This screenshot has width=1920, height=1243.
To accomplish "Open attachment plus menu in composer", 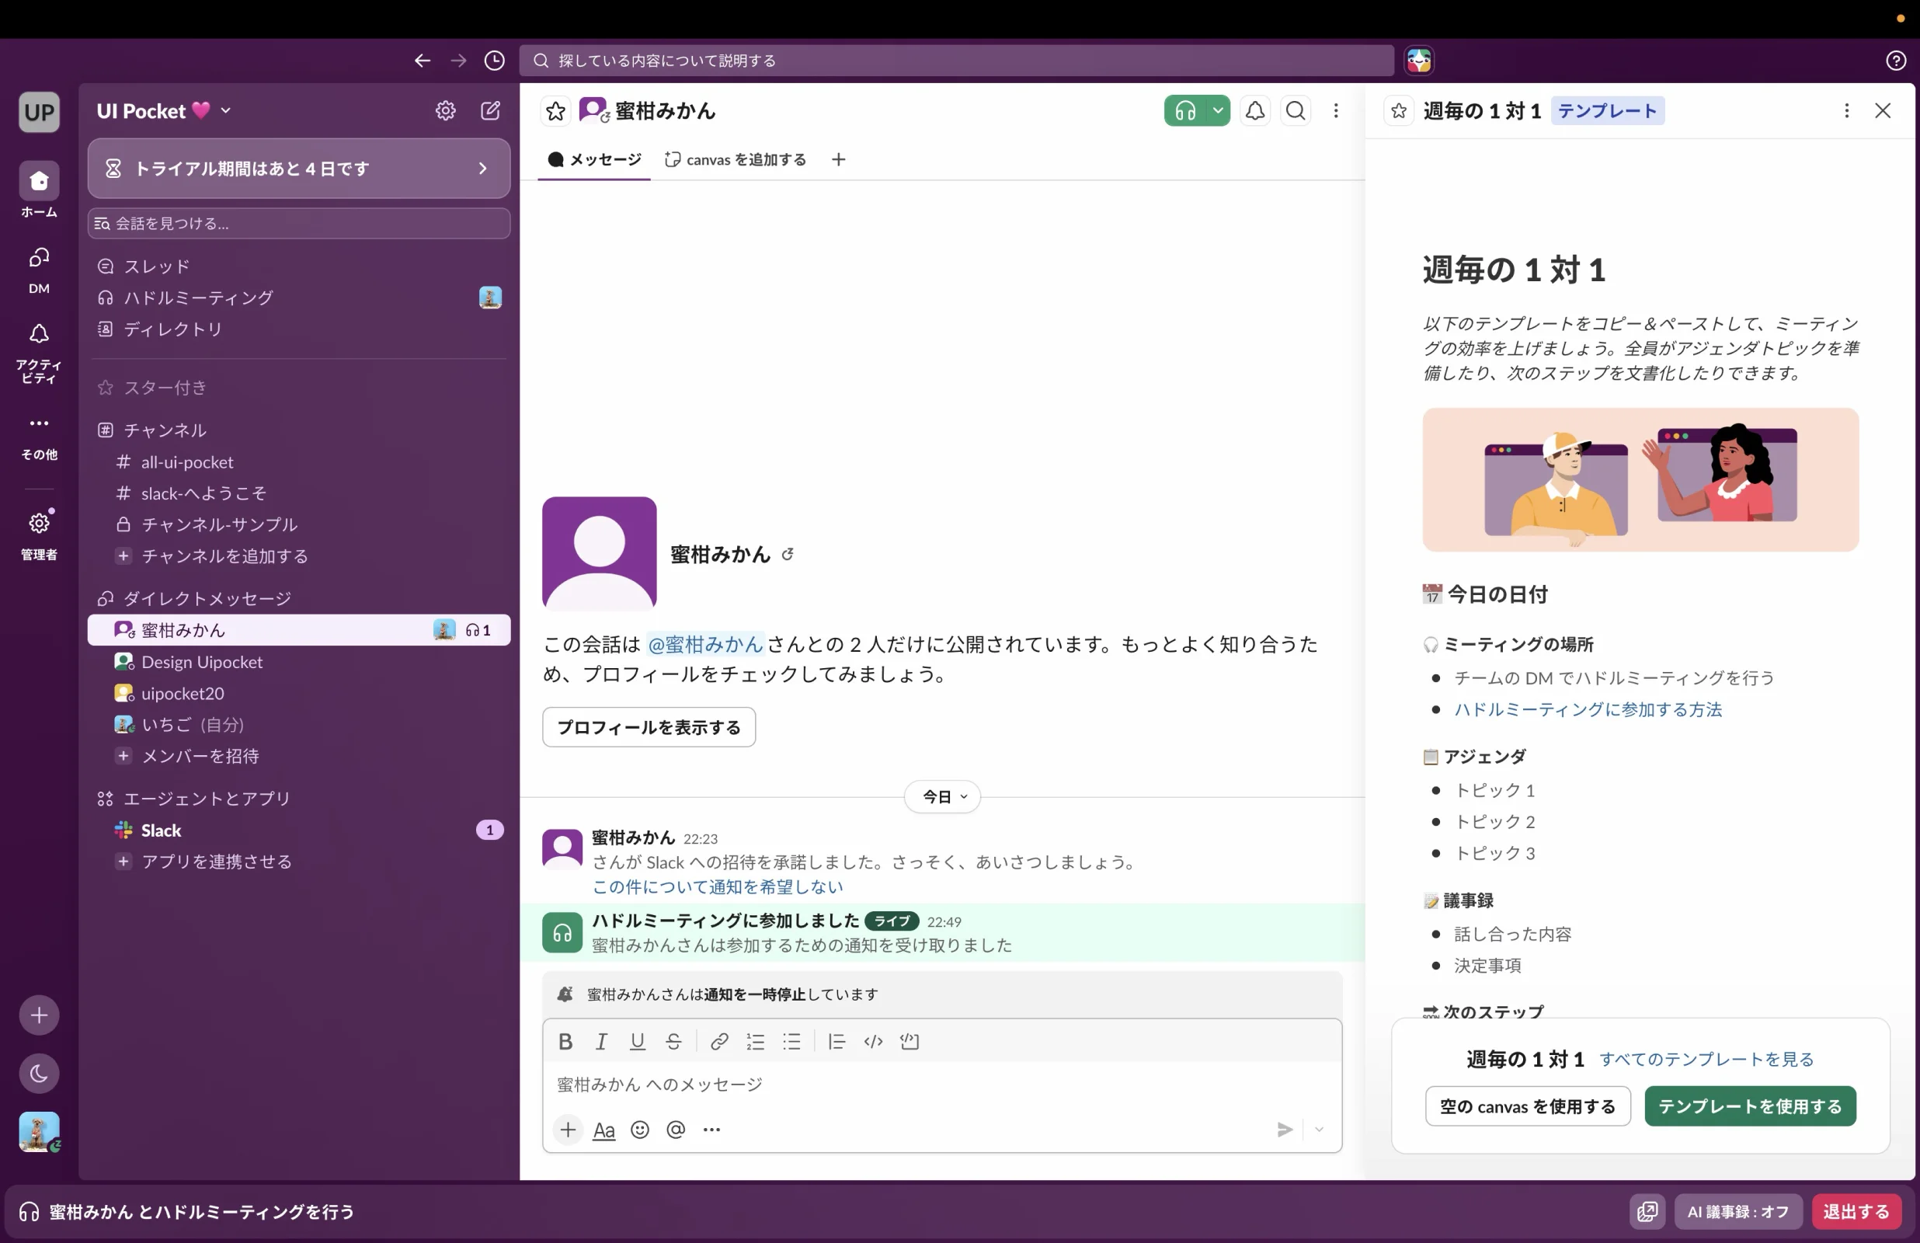I will tap(568, 1130).
